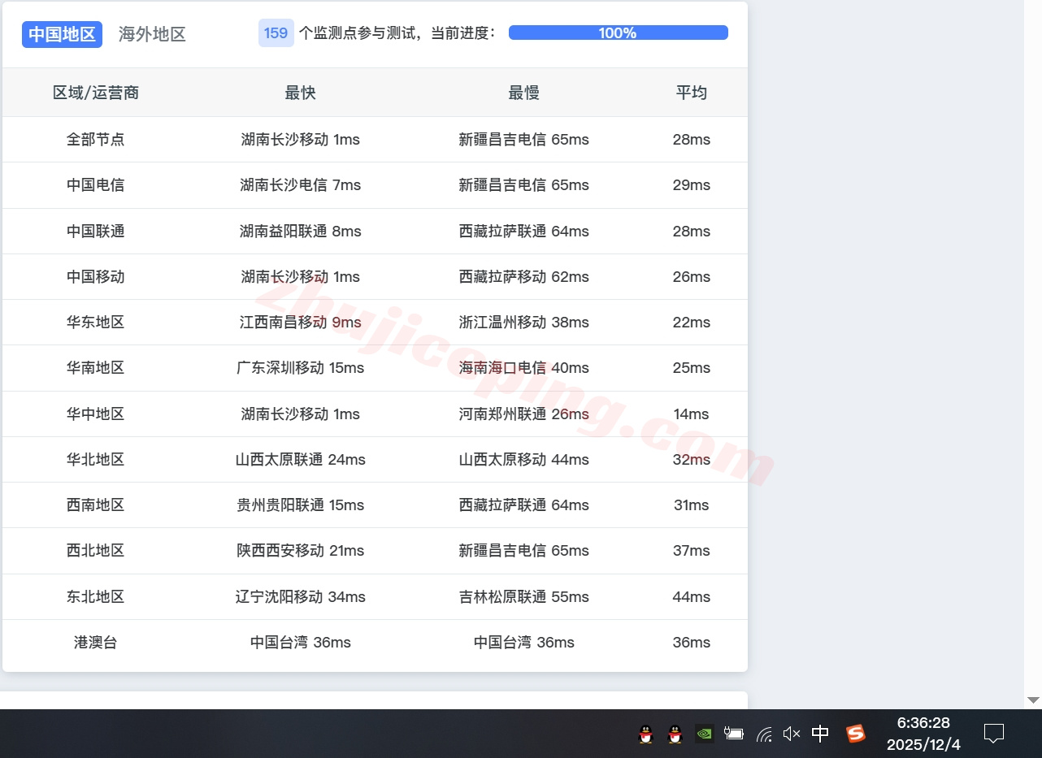Click the 港澳台 row entry
The width and height of the screenshot is (1042, 758).
tap(95, 642)
